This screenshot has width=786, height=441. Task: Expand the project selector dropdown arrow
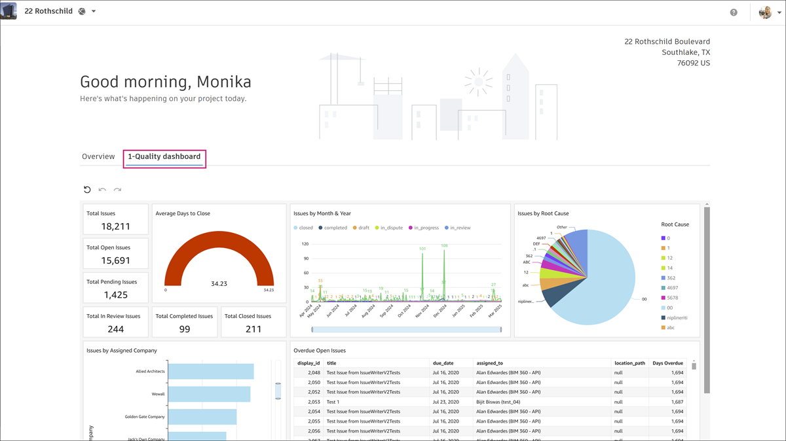click(94, 12)
